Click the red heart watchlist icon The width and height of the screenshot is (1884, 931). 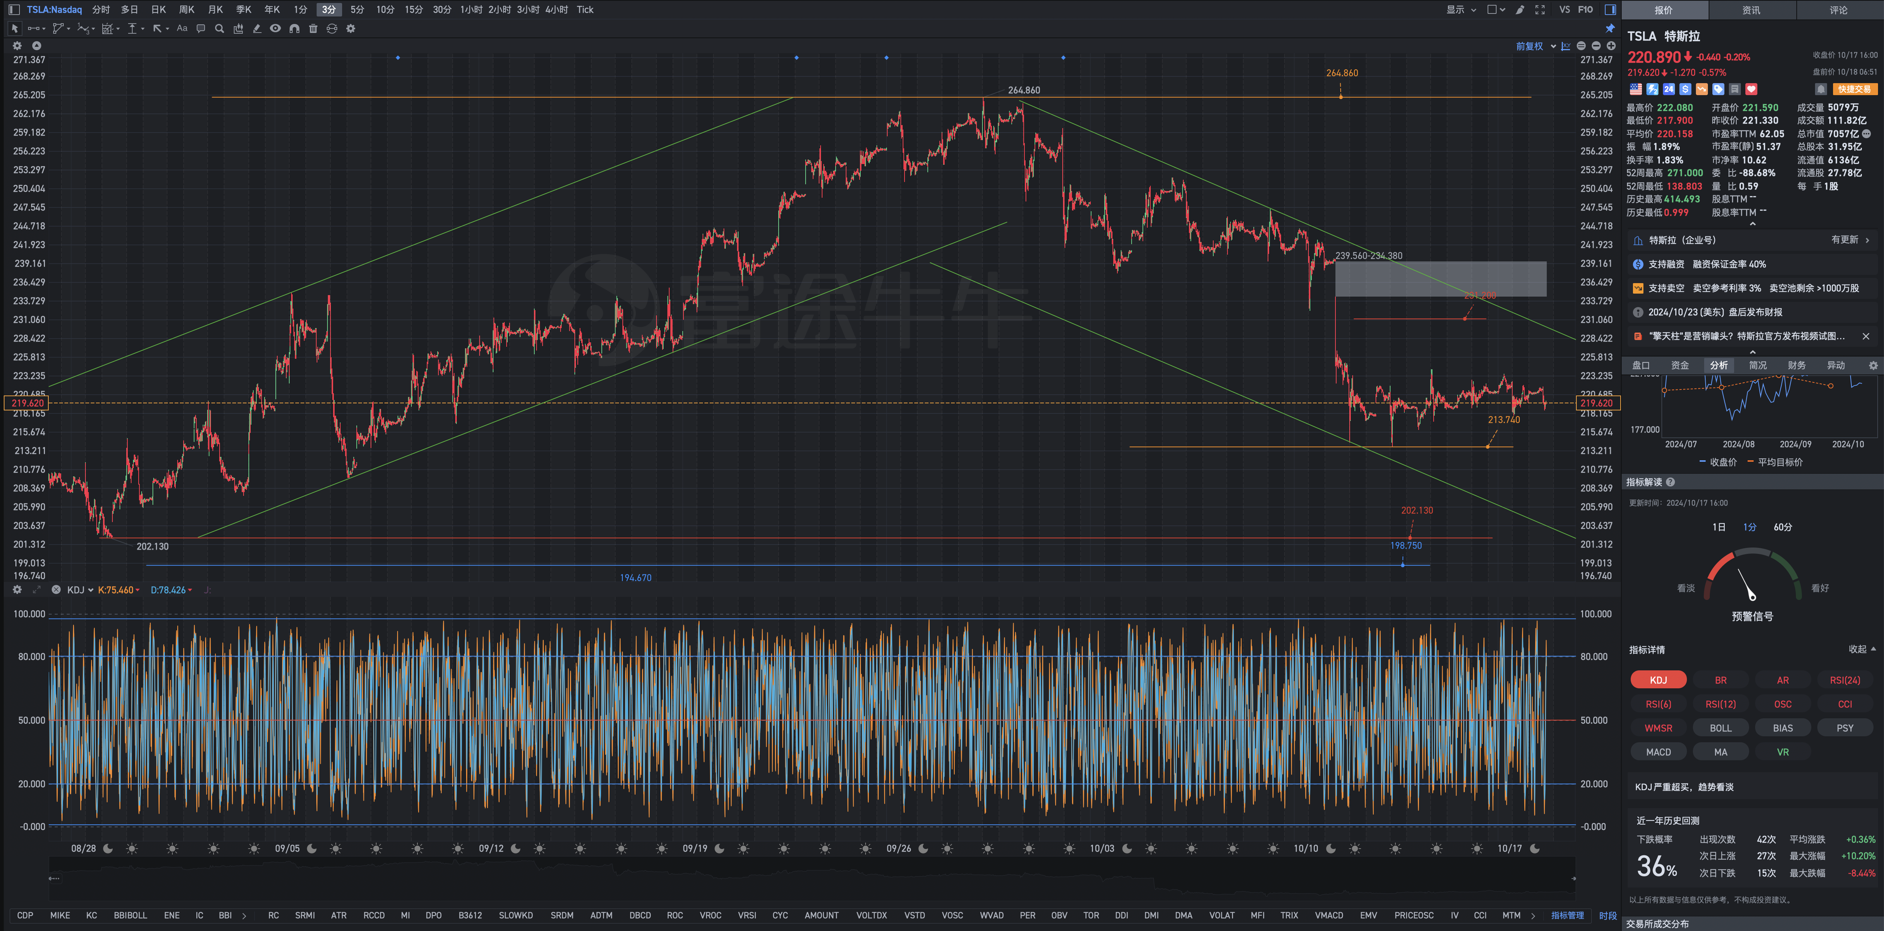tap(1751, 89)
